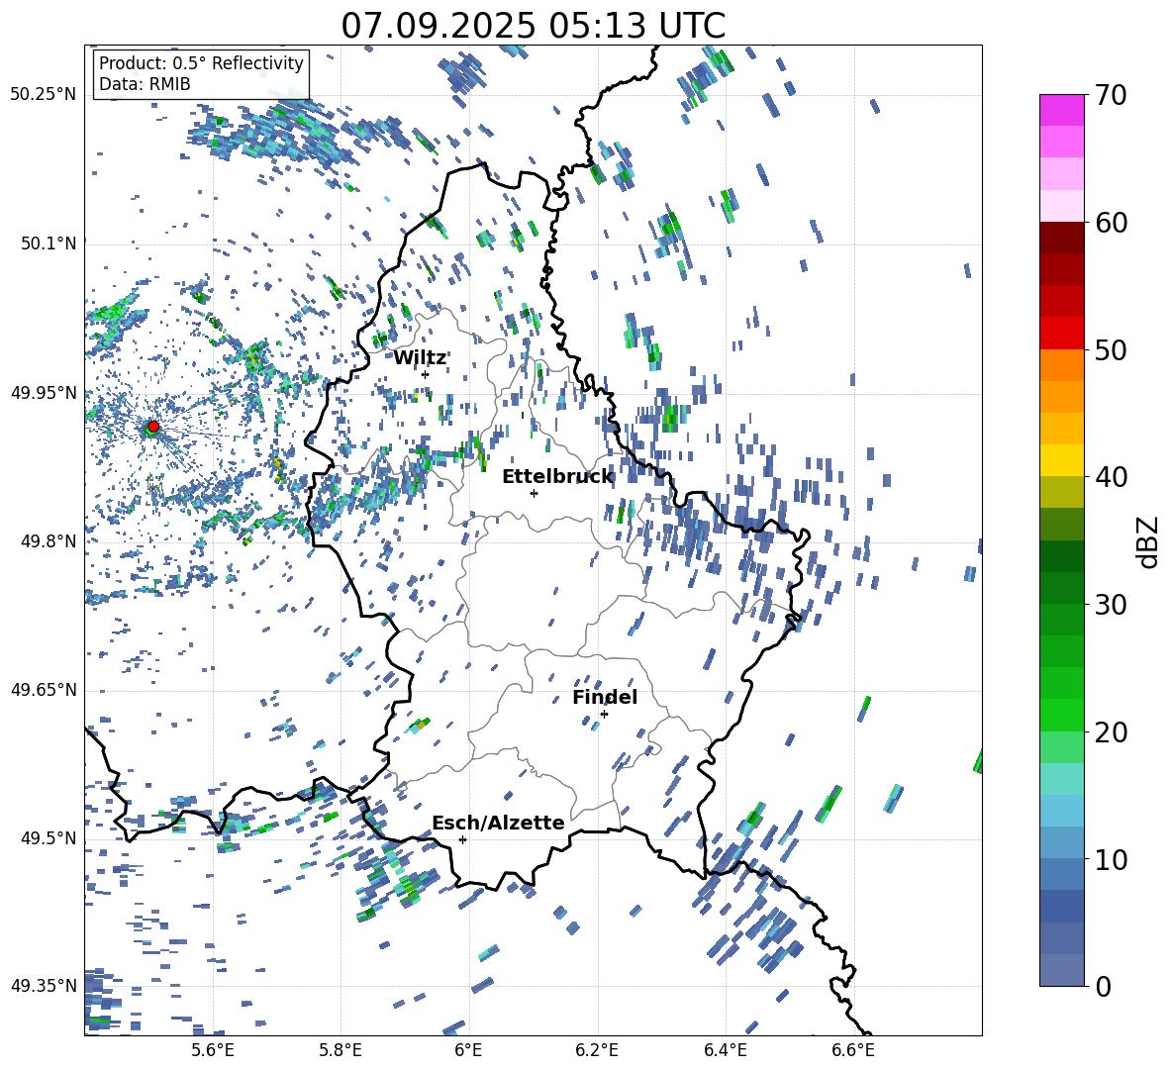
Task: Click the Ettelbruck city label
Action: pyautogui.click(x=557, y=477)
